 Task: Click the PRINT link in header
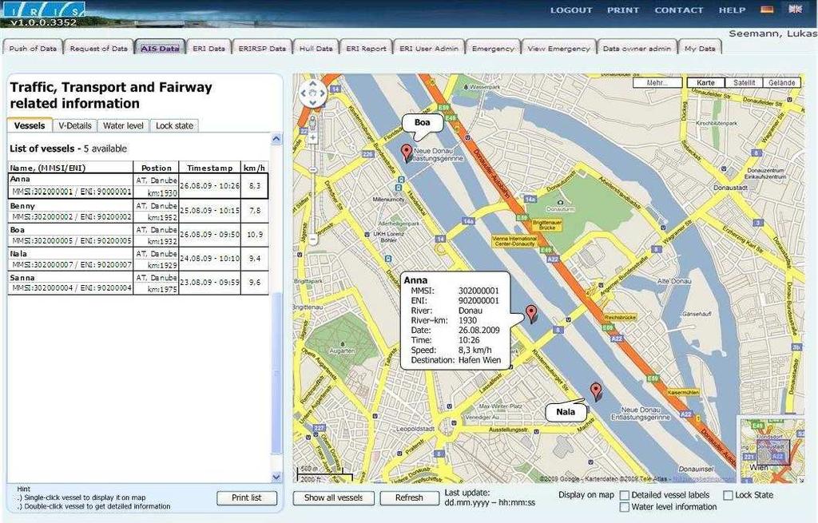point(623,10)
